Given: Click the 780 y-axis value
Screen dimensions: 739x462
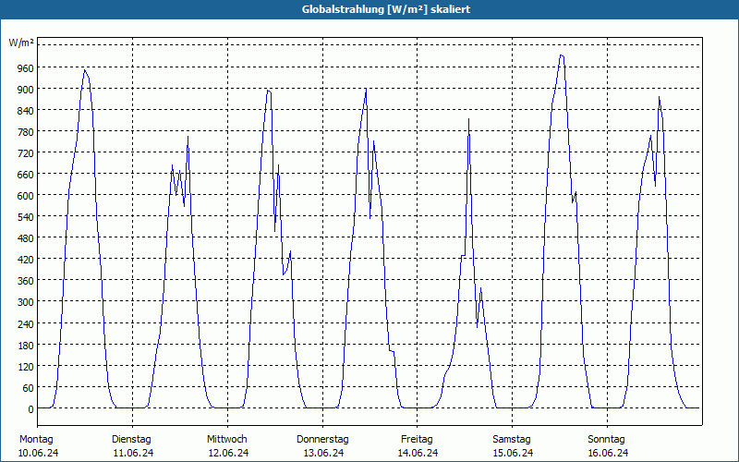Looking at the screenshot, I should click(25, 133).
